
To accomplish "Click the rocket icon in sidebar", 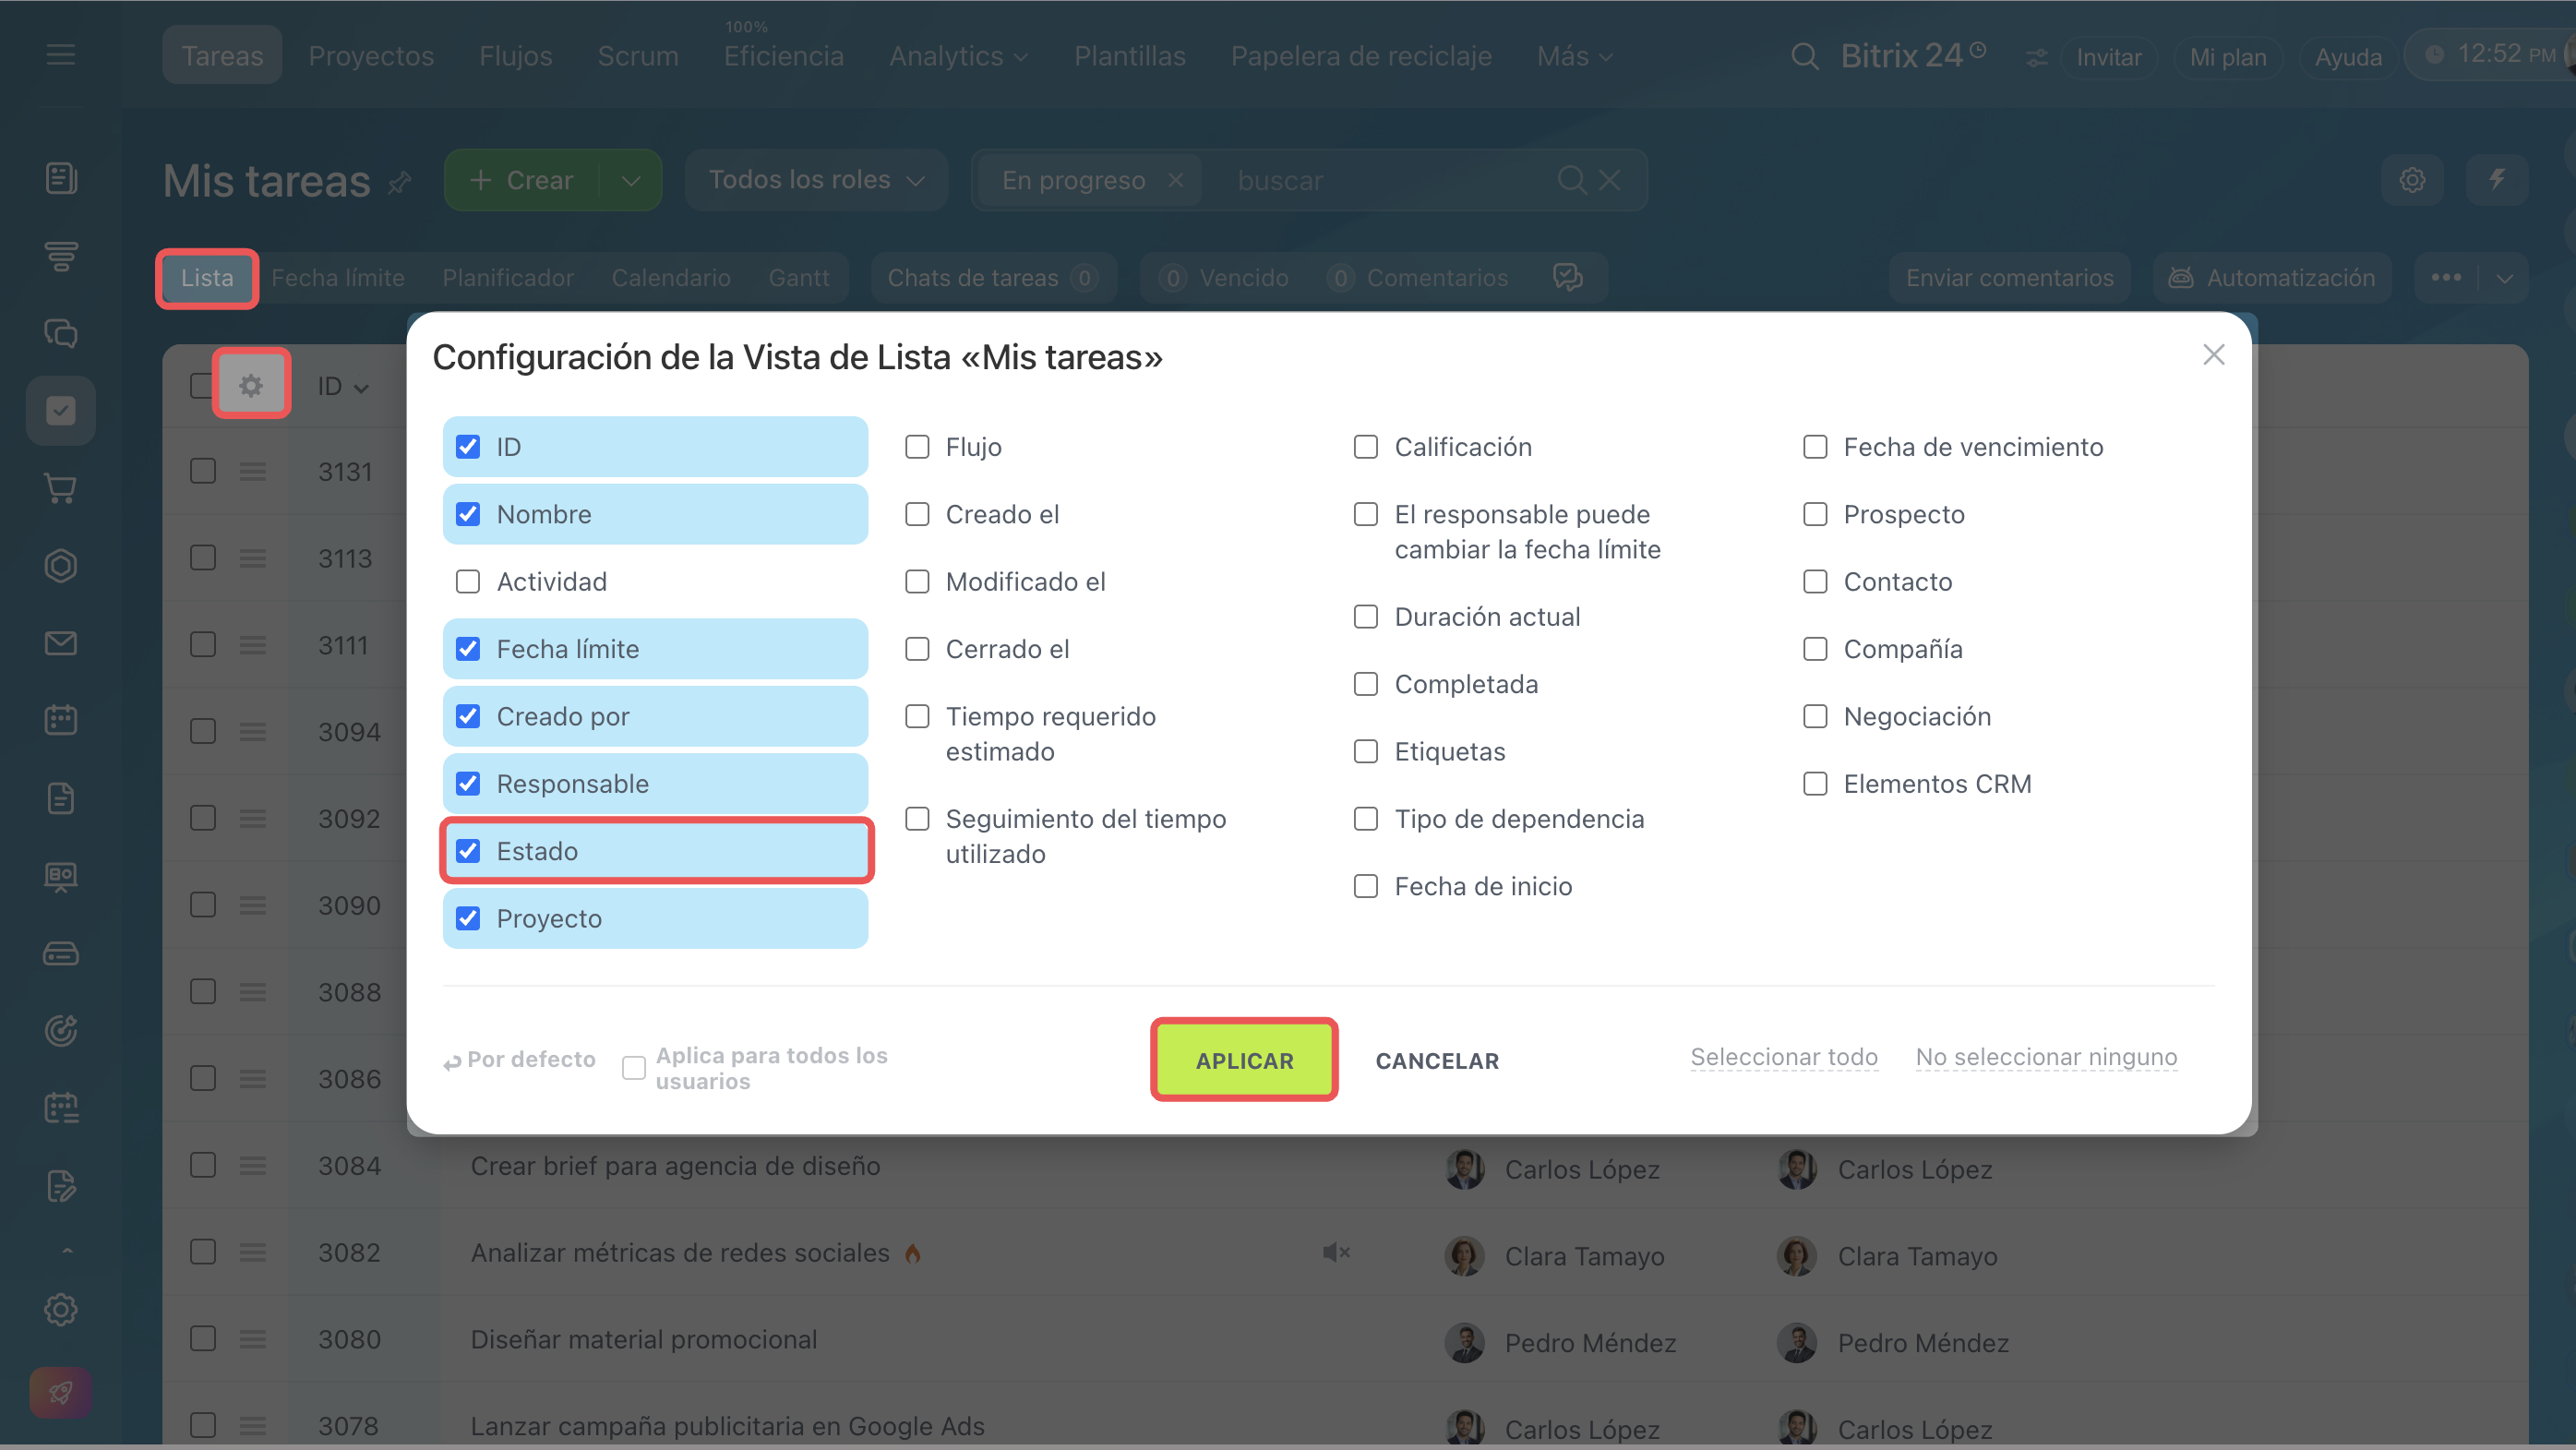I will pos(60,1392).
